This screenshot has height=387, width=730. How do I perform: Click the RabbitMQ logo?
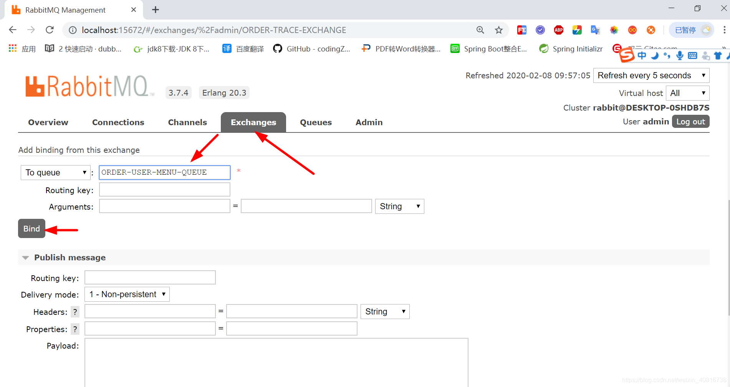click(89, 86)
